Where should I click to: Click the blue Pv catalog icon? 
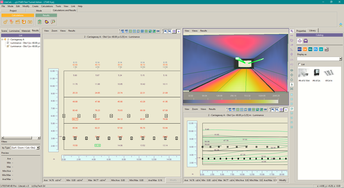coord(316,49)
